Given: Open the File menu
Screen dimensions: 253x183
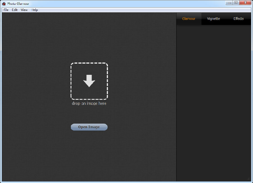Looking at the screenshot, I should [6, 10].
